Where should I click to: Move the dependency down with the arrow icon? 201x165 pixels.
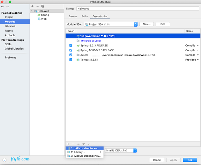pos(84,144)
